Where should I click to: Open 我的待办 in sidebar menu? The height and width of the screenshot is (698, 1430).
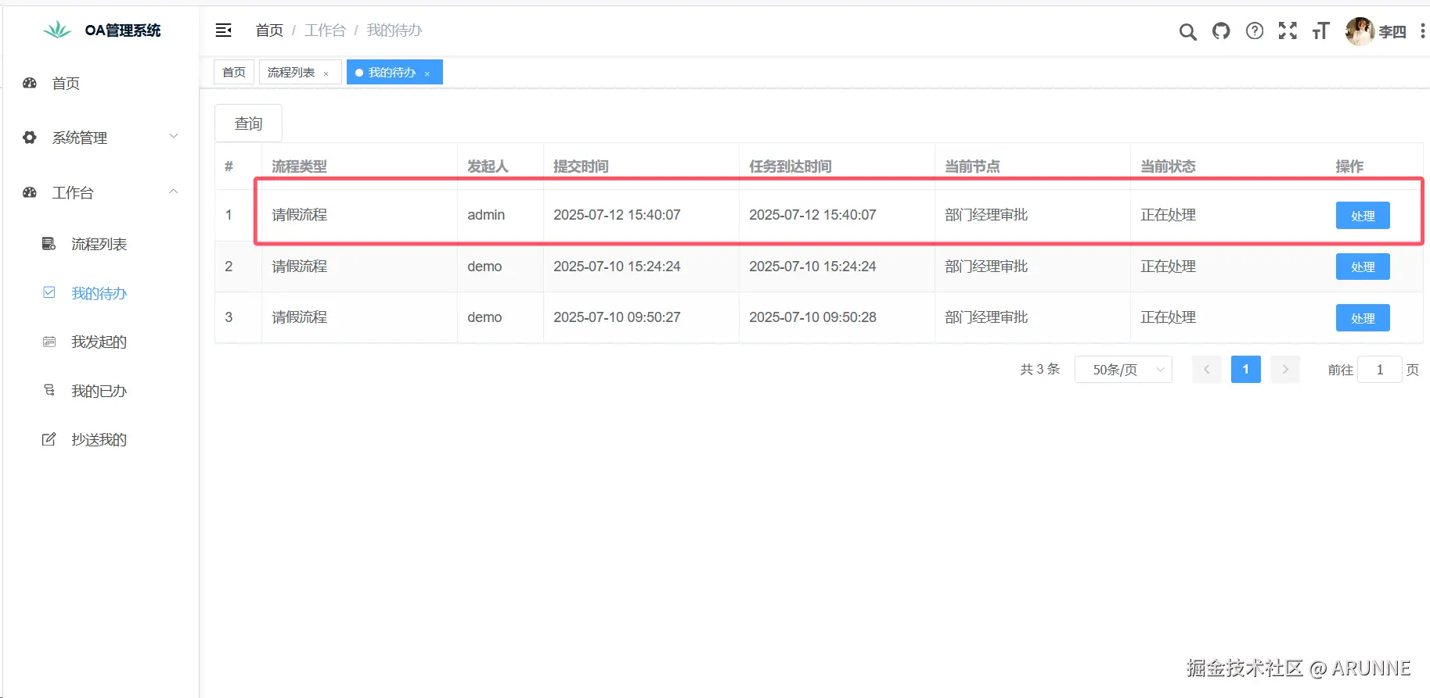[100, 293]
